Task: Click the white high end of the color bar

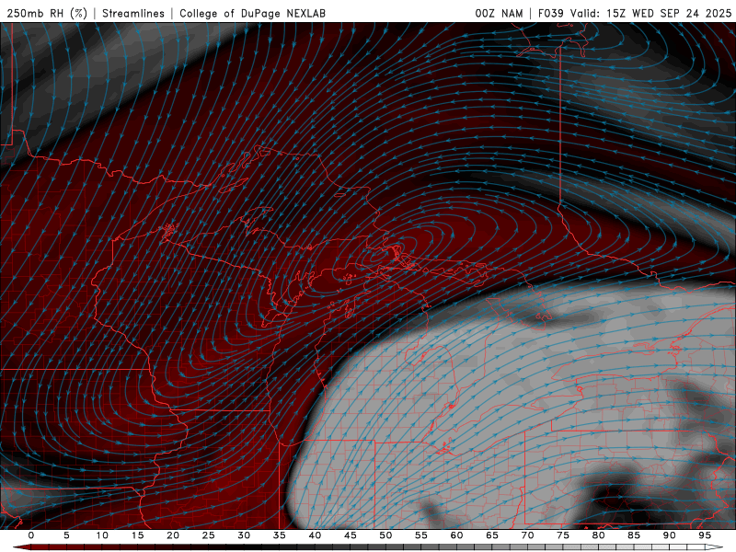Action: pos(715,547)
